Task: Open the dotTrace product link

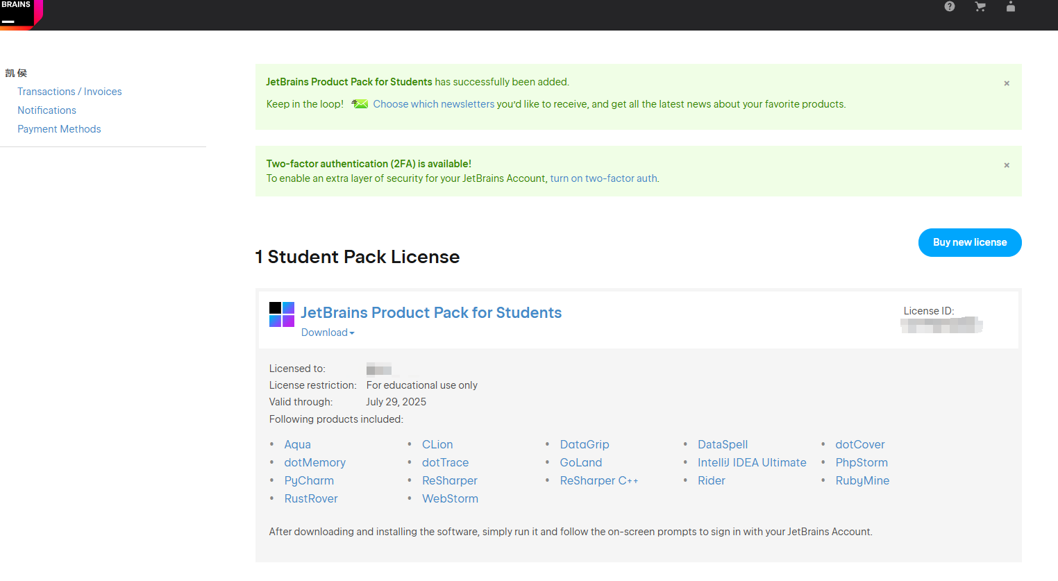Action: pyautogui.click(x=445, y=462)
